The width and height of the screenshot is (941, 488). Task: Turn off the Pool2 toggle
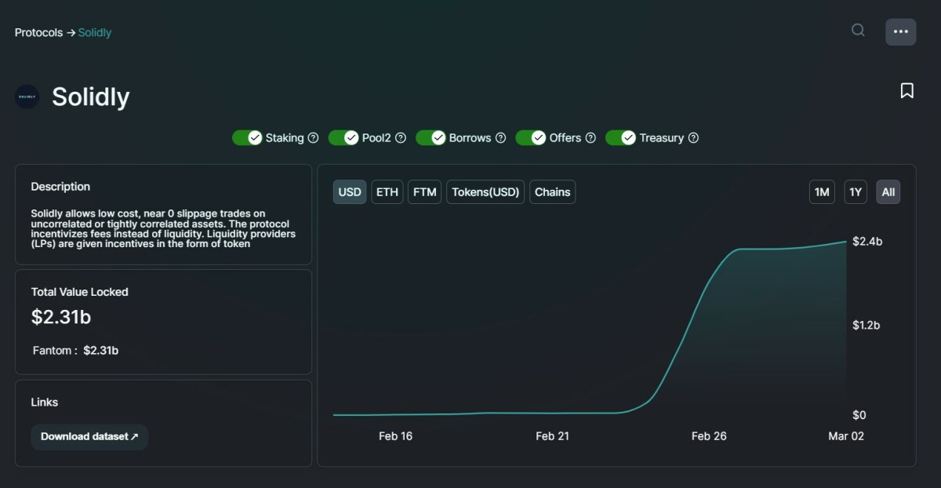[343, 138]
